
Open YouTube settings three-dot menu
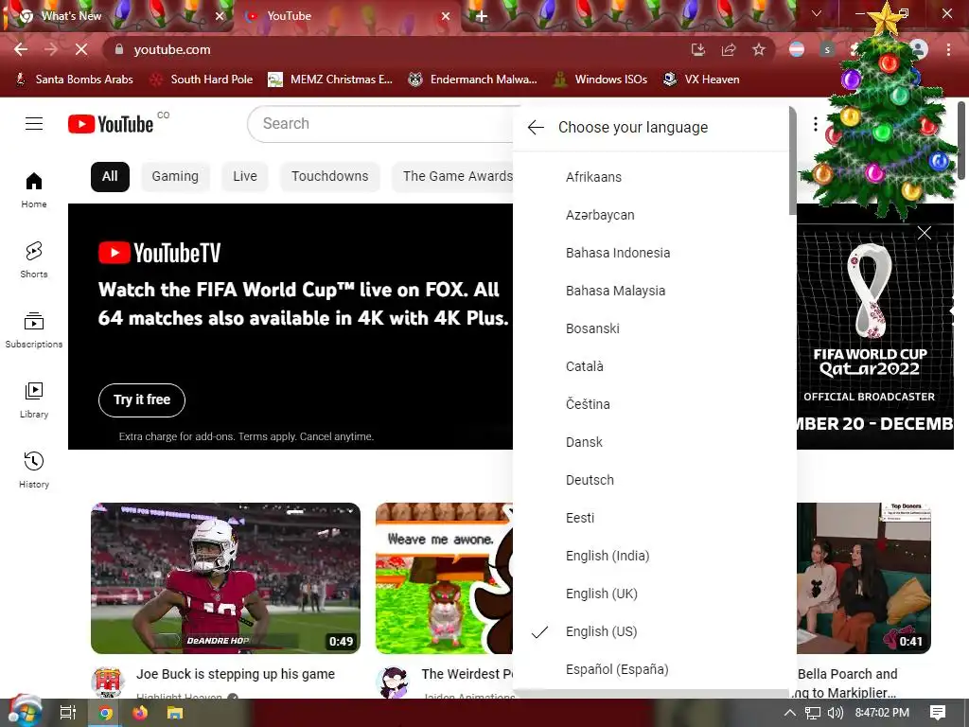click(815, 124)
